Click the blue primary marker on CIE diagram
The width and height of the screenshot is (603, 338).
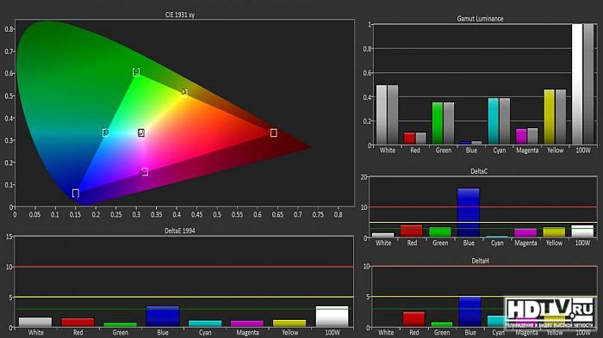(x=76, y=193)
